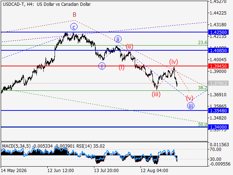Click the circled blue 'iii' wave marker

pyautogui.click(x=191, y=106)
